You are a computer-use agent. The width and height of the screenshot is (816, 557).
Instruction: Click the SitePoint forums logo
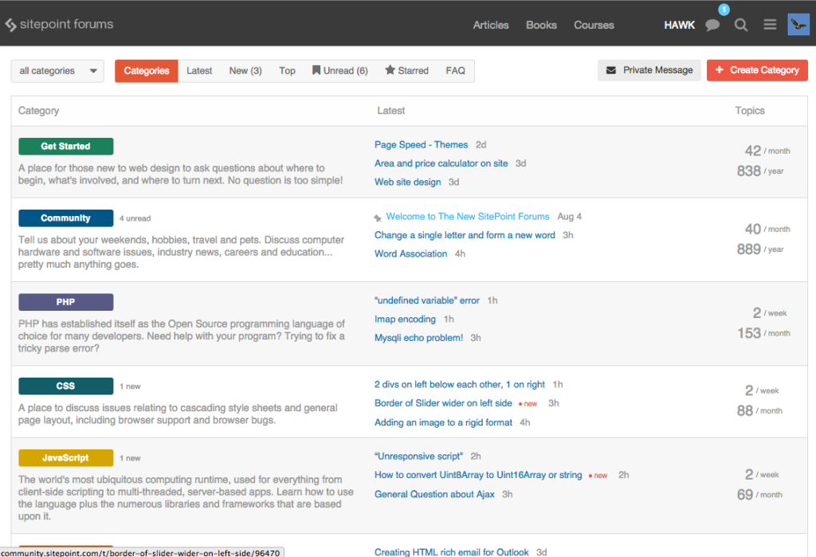point(59,24)
